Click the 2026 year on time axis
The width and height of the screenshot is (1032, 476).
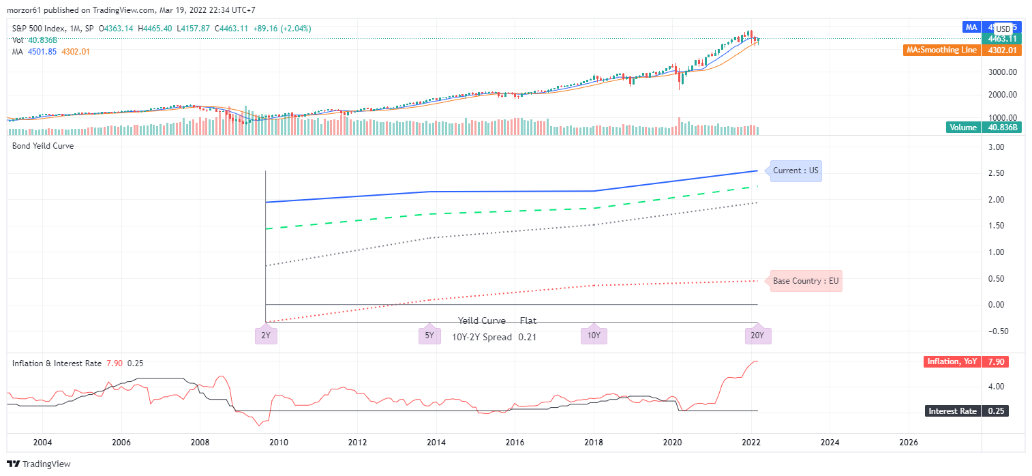coord(909,442)
